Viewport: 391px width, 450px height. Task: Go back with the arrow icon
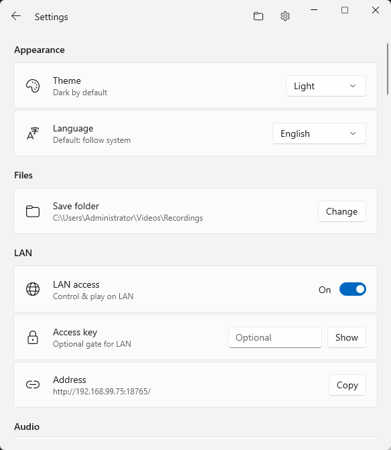tap(16, 16)
